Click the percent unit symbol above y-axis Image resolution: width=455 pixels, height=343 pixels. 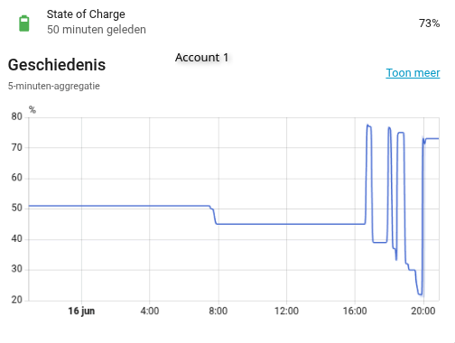click(x=32, y=110)
